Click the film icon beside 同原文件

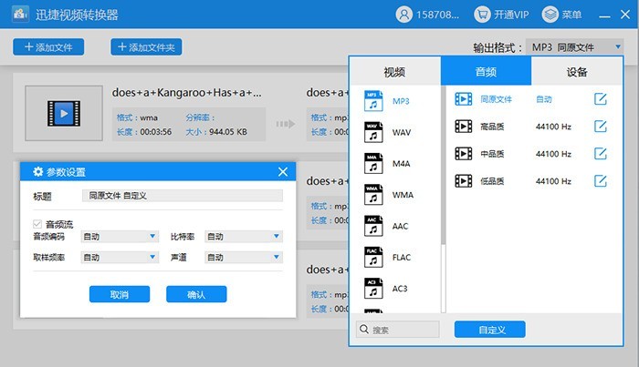click(x=464, y=98)
